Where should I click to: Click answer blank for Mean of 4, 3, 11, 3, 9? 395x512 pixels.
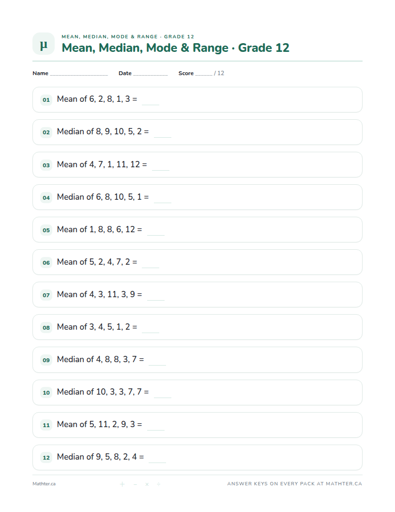point(156,300)
